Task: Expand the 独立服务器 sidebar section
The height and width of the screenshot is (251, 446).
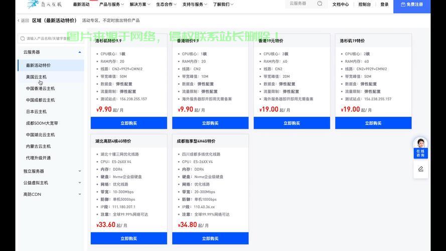Action: click(79, 171)
